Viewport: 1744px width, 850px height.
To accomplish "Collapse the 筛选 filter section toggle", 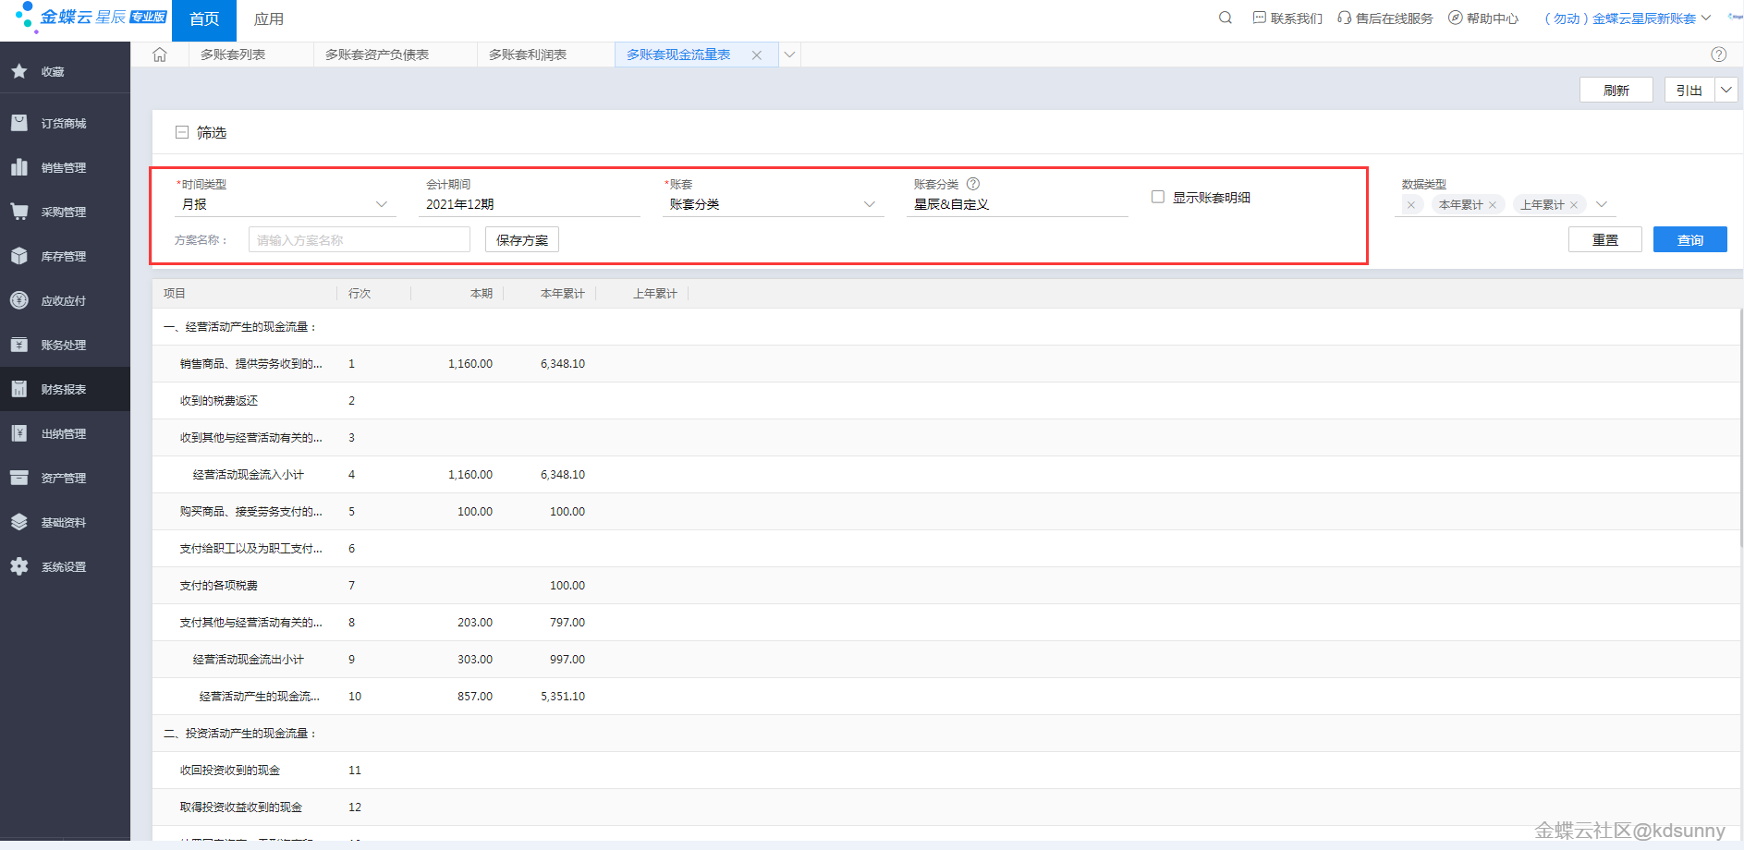I will (182, 132).
